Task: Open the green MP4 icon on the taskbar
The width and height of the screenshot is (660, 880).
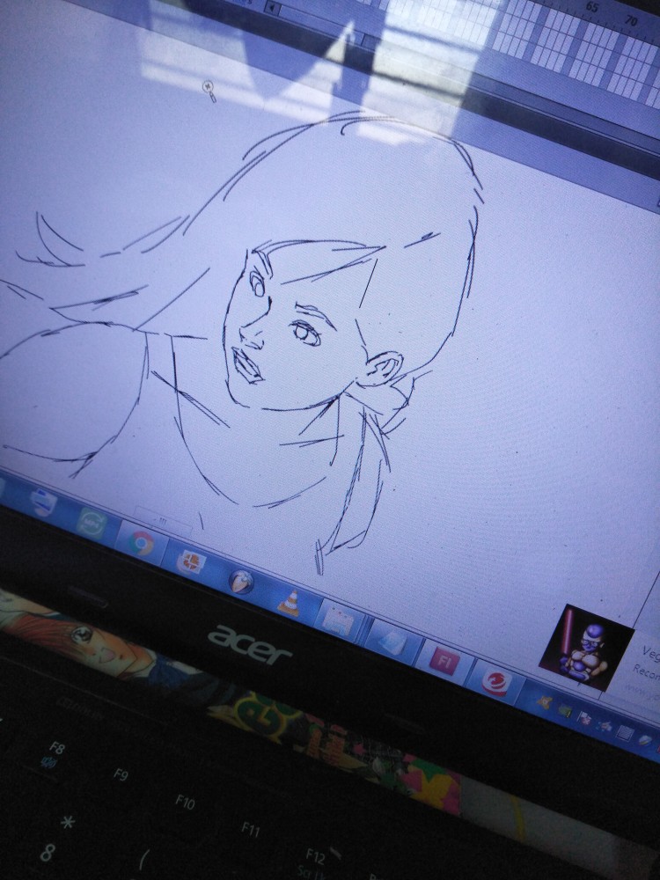Action: 92,523
